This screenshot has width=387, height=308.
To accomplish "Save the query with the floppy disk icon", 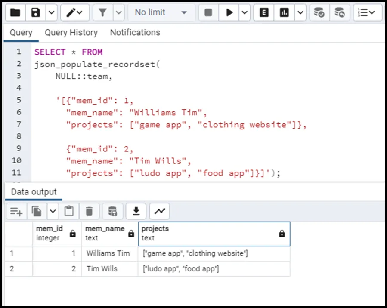I will 36,13.
